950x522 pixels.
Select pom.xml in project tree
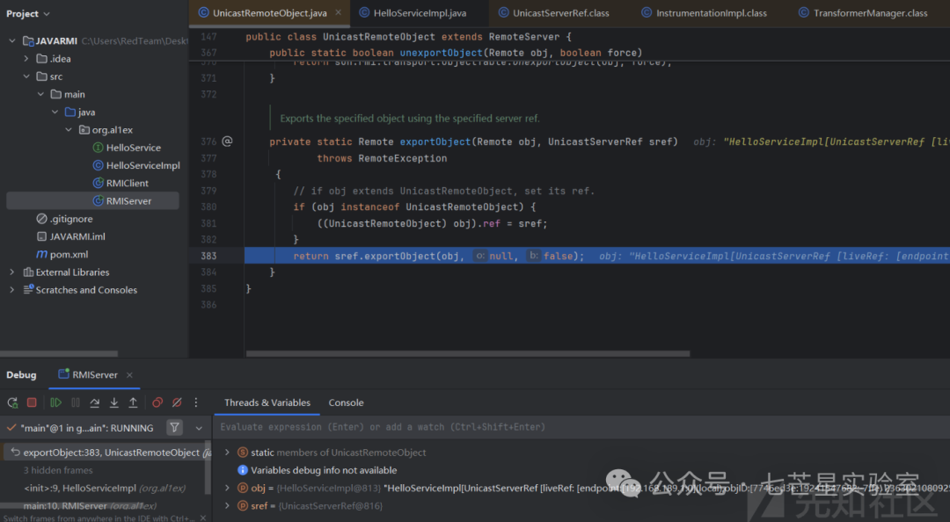point(69,254)
